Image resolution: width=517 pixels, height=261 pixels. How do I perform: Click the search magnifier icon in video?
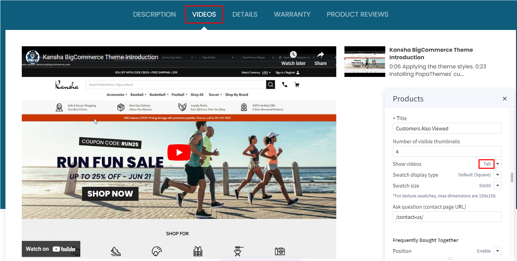coord(270,85)
